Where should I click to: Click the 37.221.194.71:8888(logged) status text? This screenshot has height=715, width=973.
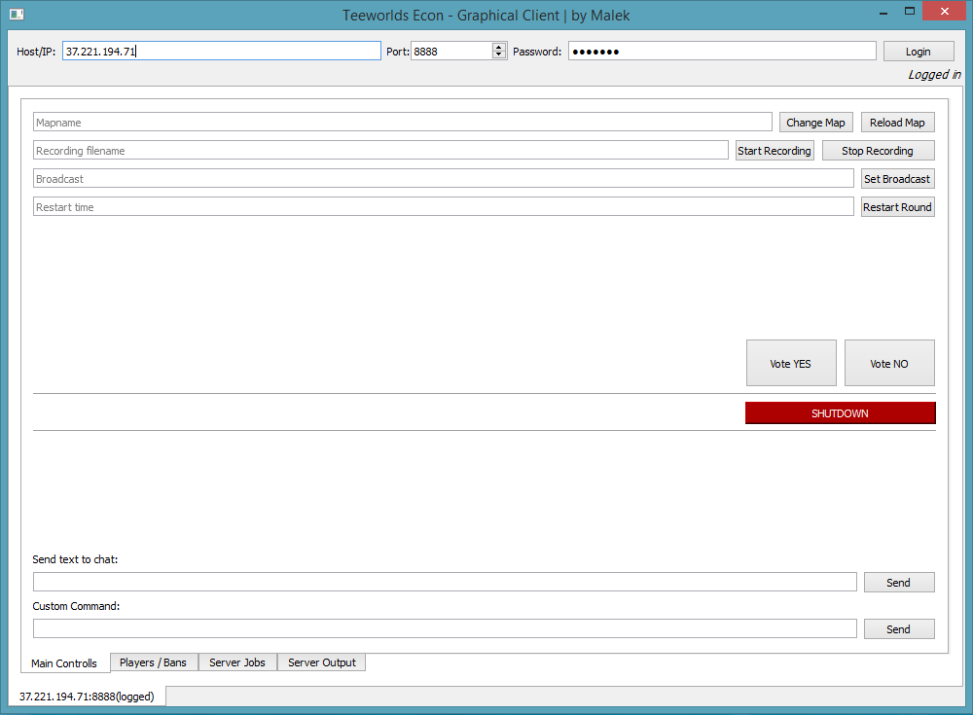(87, 697)
